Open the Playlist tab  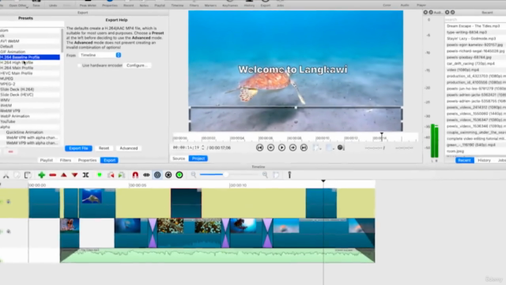(46, 160)
